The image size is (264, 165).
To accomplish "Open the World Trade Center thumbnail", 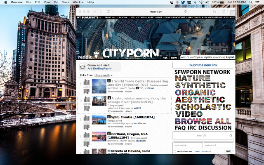I will pos(99,86).
